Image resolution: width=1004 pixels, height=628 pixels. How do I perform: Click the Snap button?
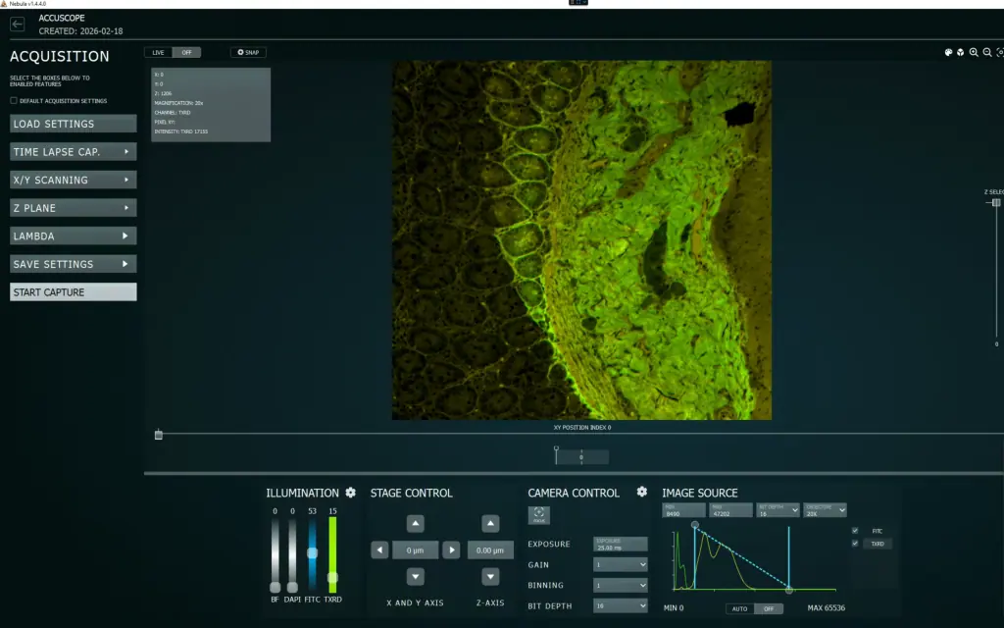tap(248, 53)
